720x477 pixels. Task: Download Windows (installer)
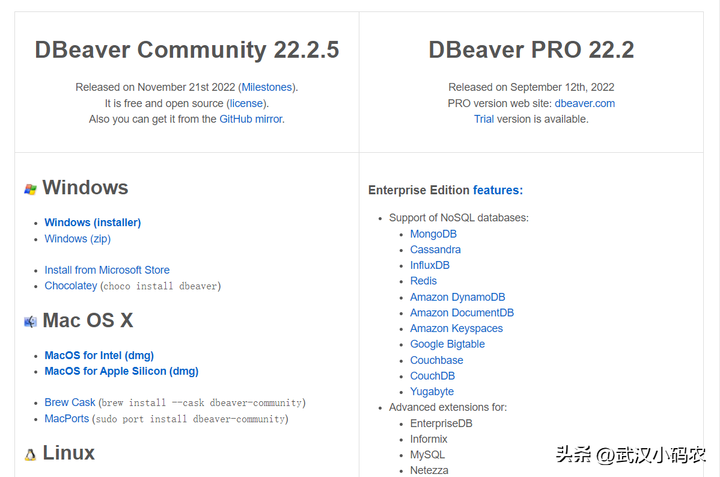point(93,223)
